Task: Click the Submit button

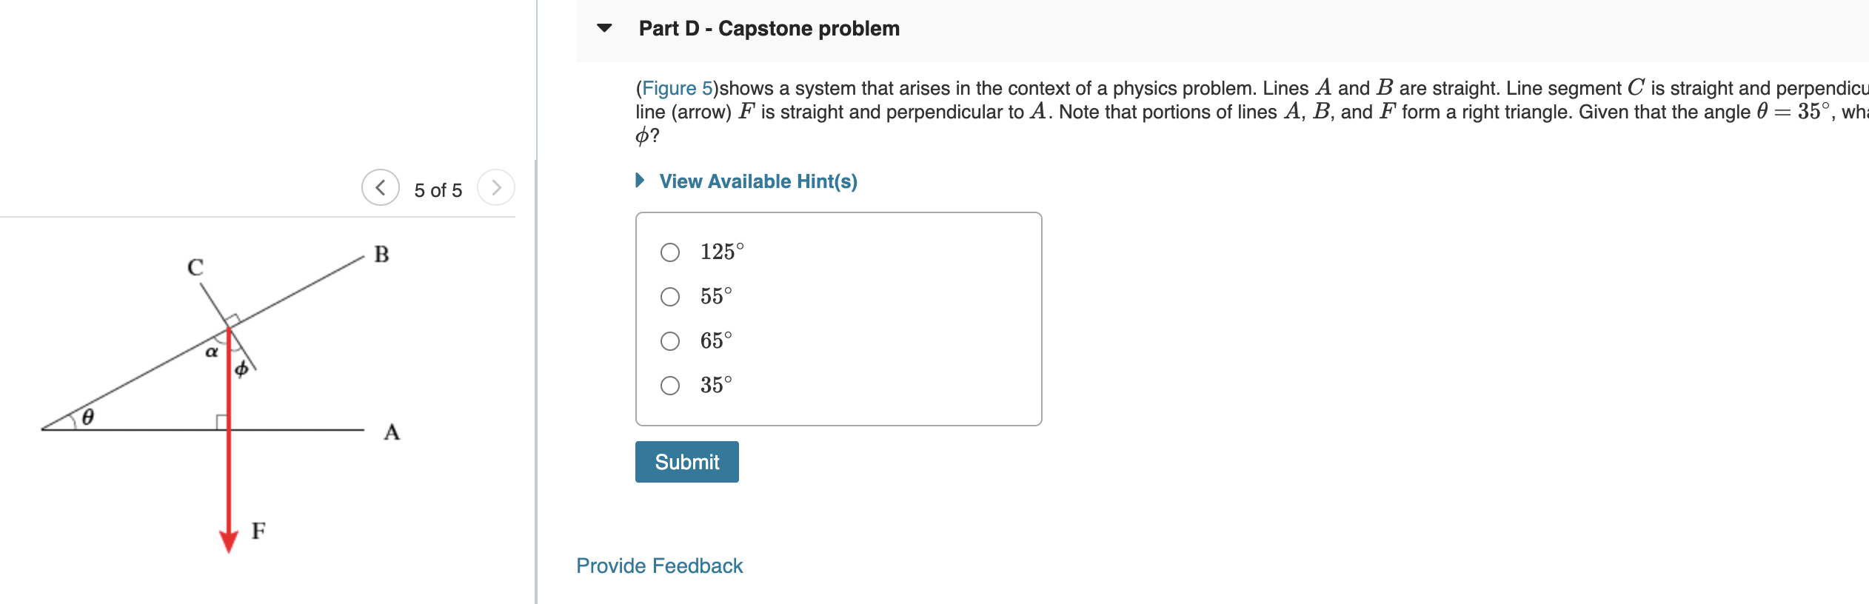Action: 686,461
